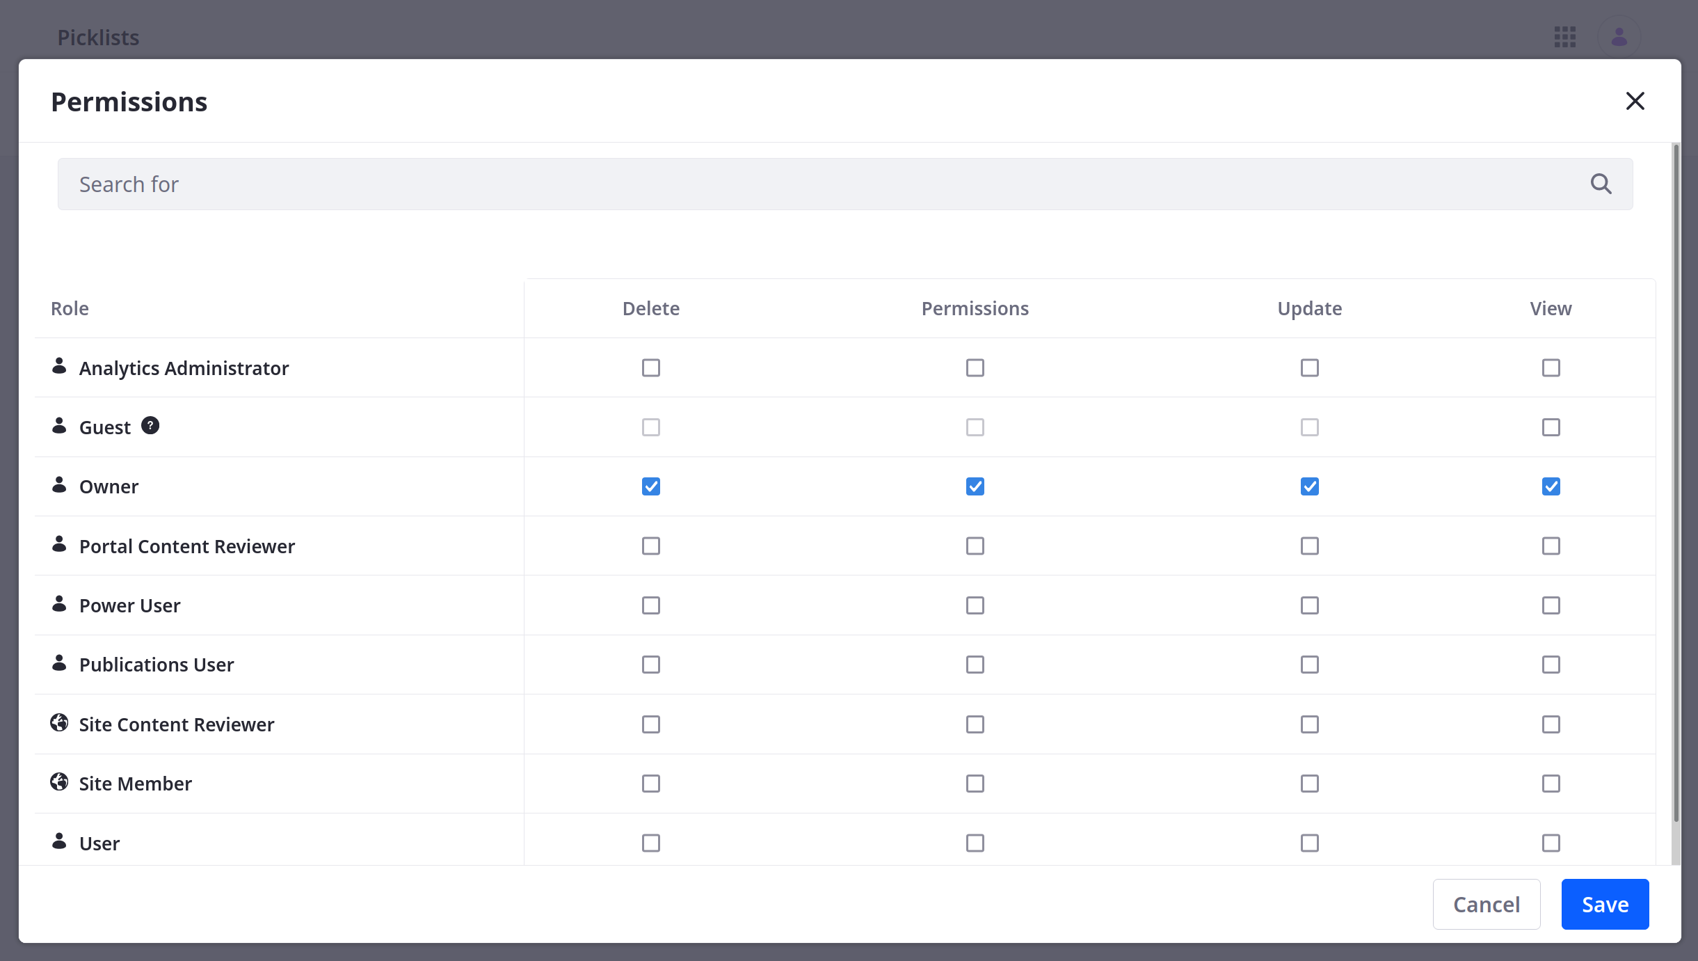Click the Search for input field

(x=845, y=184)
